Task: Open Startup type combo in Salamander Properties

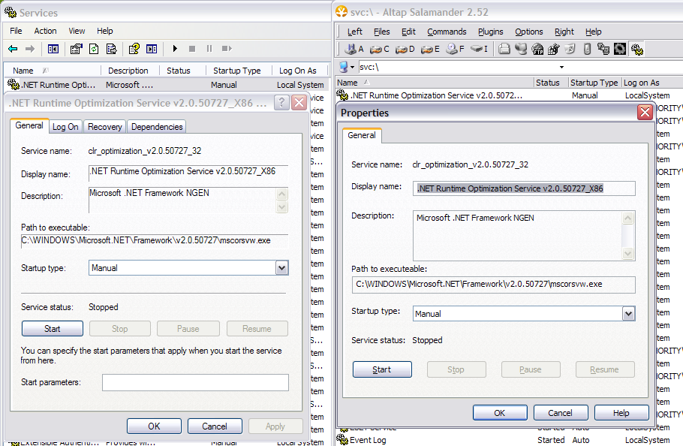Action: [x=628, y=314]
